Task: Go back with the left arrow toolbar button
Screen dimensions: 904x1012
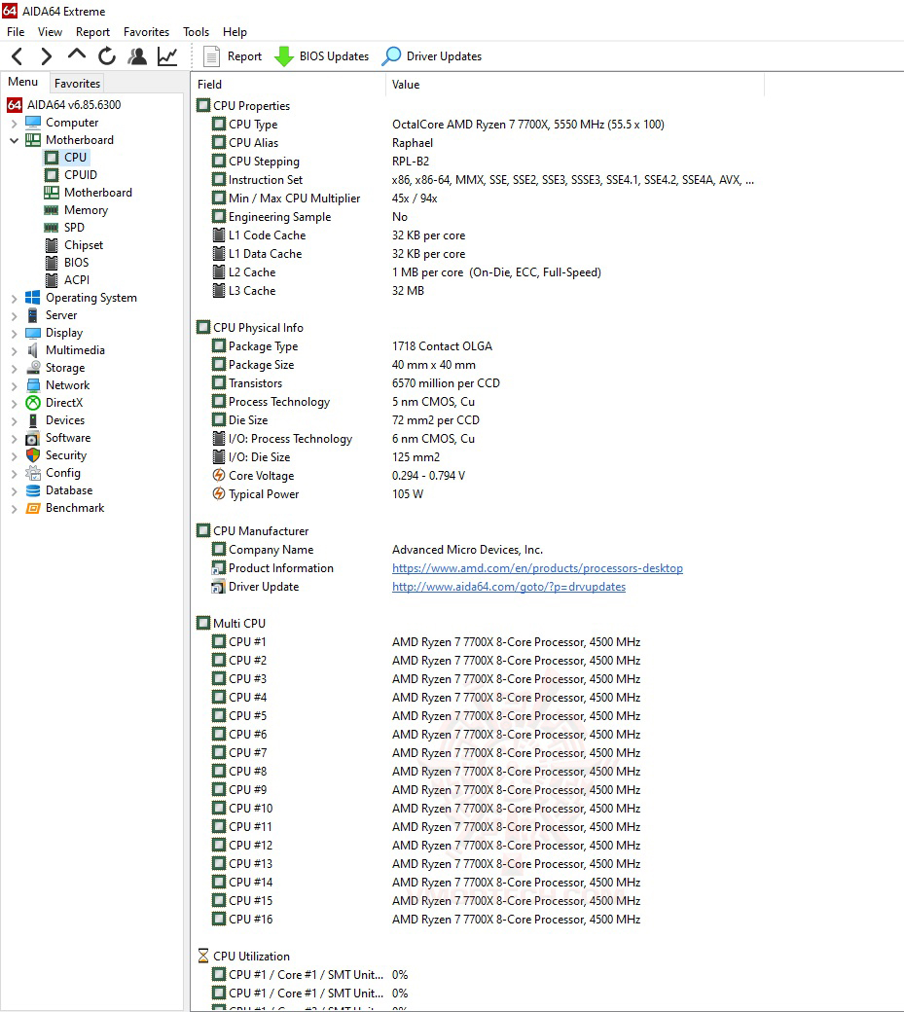Action: coord(18,56)
